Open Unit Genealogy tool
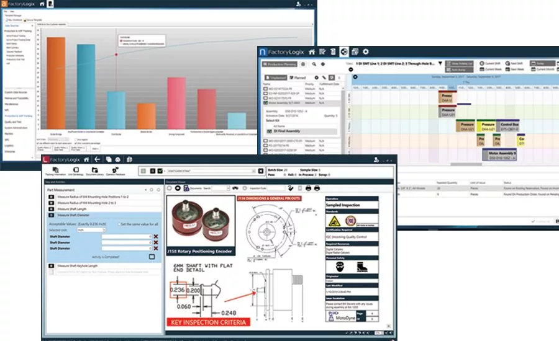Screen dimensions: 559x341 pyautogui.click(x=76, y=171)
